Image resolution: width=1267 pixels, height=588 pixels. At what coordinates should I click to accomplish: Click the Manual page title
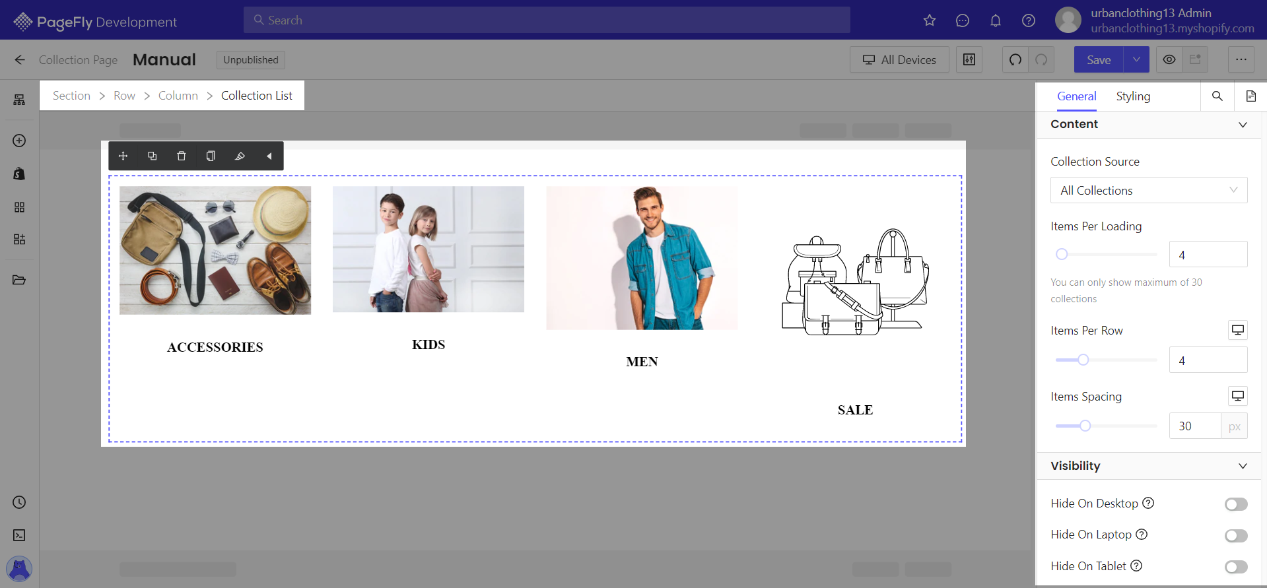point(164,60)
